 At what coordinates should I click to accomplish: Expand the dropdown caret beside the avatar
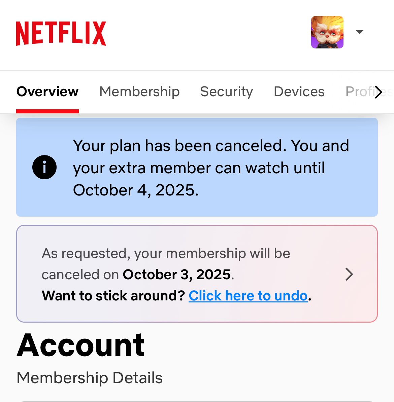(360, 32)
